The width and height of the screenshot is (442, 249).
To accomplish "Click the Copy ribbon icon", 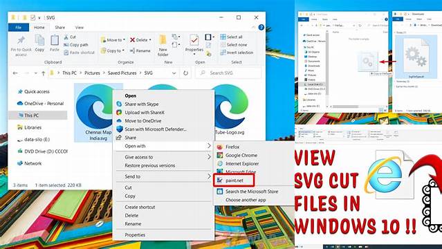I will 39,43.
